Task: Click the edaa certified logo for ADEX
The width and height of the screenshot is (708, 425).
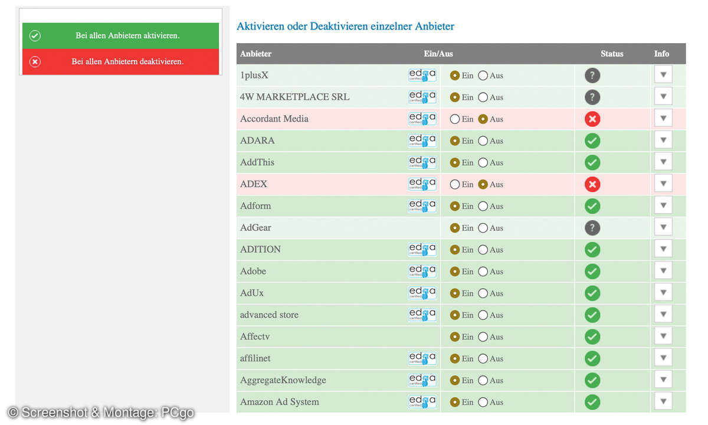Action: pyautogui.click(x=422, y=184)
